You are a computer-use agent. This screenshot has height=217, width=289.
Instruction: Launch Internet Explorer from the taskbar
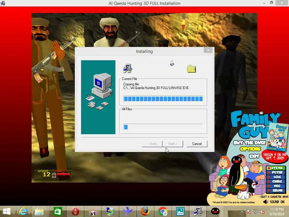point(23,211)
